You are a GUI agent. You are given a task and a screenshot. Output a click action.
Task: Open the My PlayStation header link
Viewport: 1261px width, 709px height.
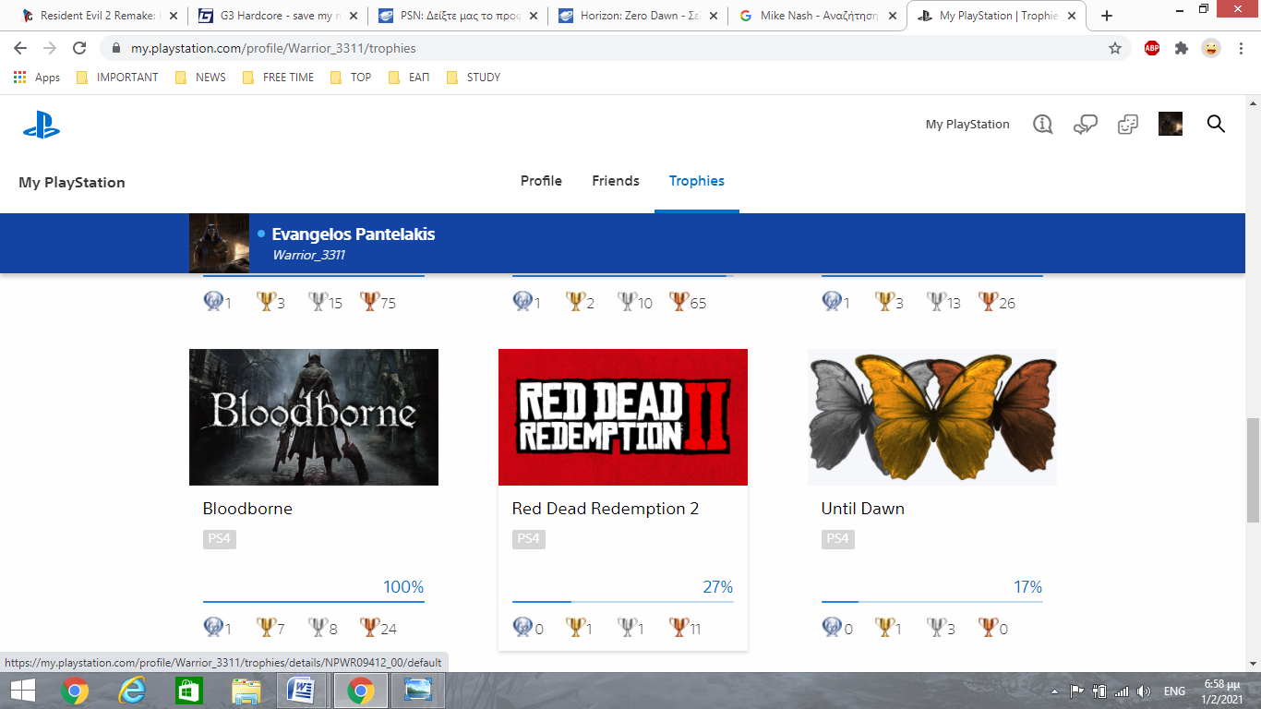click(967, 124)
